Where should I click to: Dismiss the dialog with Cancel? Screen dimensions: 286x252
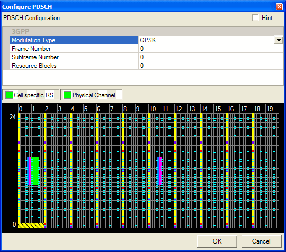click(262, 241)
